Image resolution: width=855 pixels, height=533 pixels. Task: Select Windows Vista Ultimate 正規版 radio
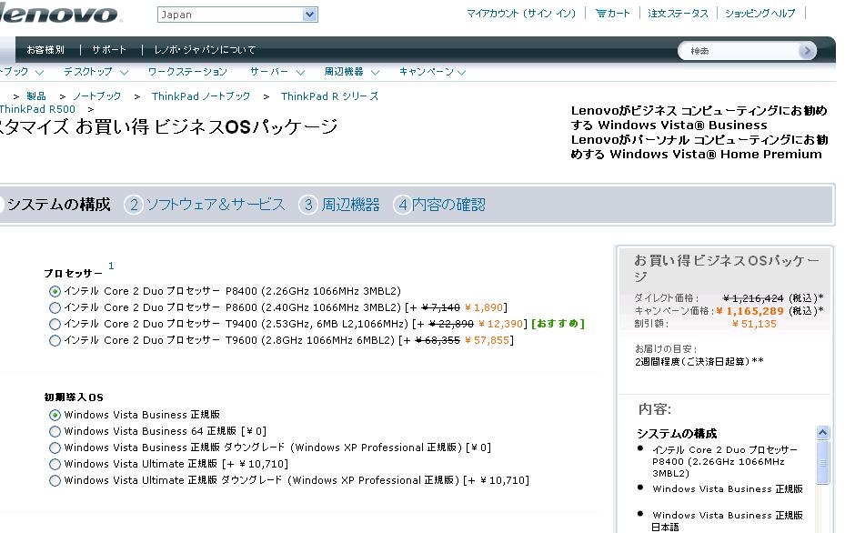(55, 464)
